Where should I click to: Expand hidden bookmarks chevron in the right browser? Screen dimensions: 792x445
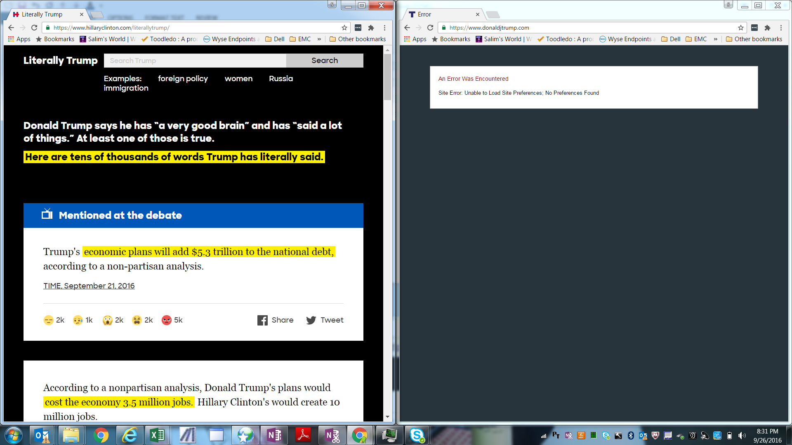pos(715,39)
